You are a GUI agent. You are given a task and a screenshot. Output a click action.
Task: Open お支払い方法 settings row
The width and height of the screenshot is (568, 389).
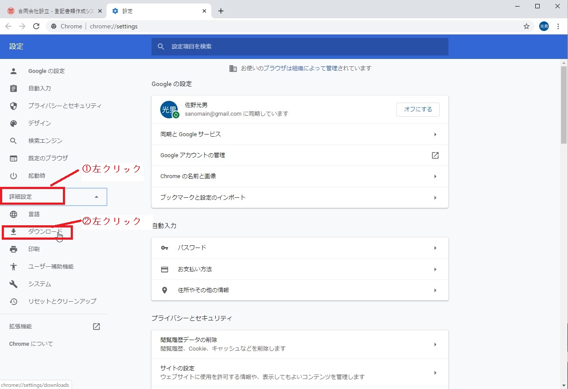click(299, 269)
